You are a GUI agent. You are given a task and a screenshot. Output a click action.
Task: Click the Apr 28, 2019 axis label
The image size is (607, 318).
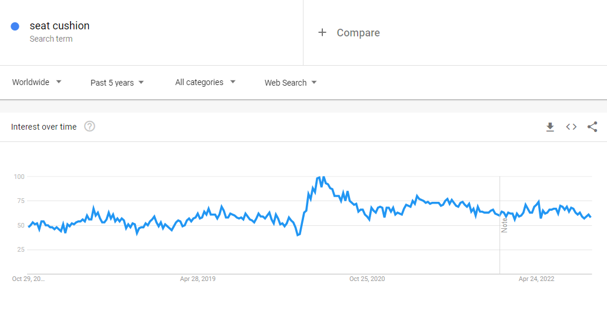[x=198, y=279]
